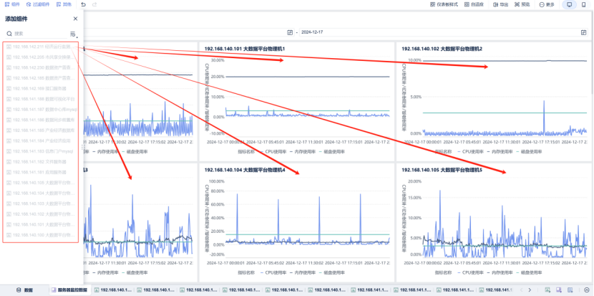594x296 pixels.
Task: Open the component list sort/filter dropdown
Action: coord(73,34)
